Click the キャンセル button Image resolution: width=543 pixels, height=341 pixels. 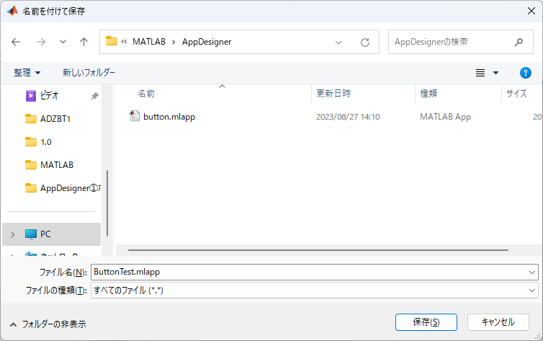(x=498, y=322)
